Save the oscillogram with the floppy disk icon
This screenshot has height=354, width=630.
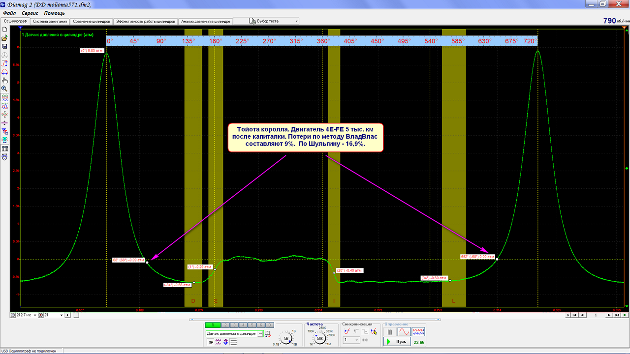tap(4, 46)
